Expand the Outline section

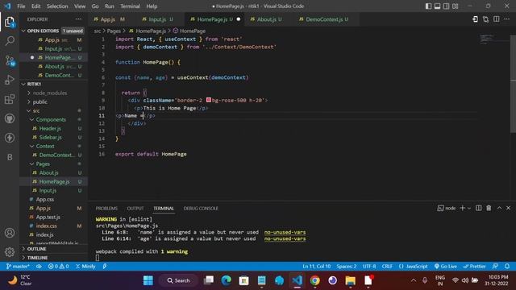point(36,249)
